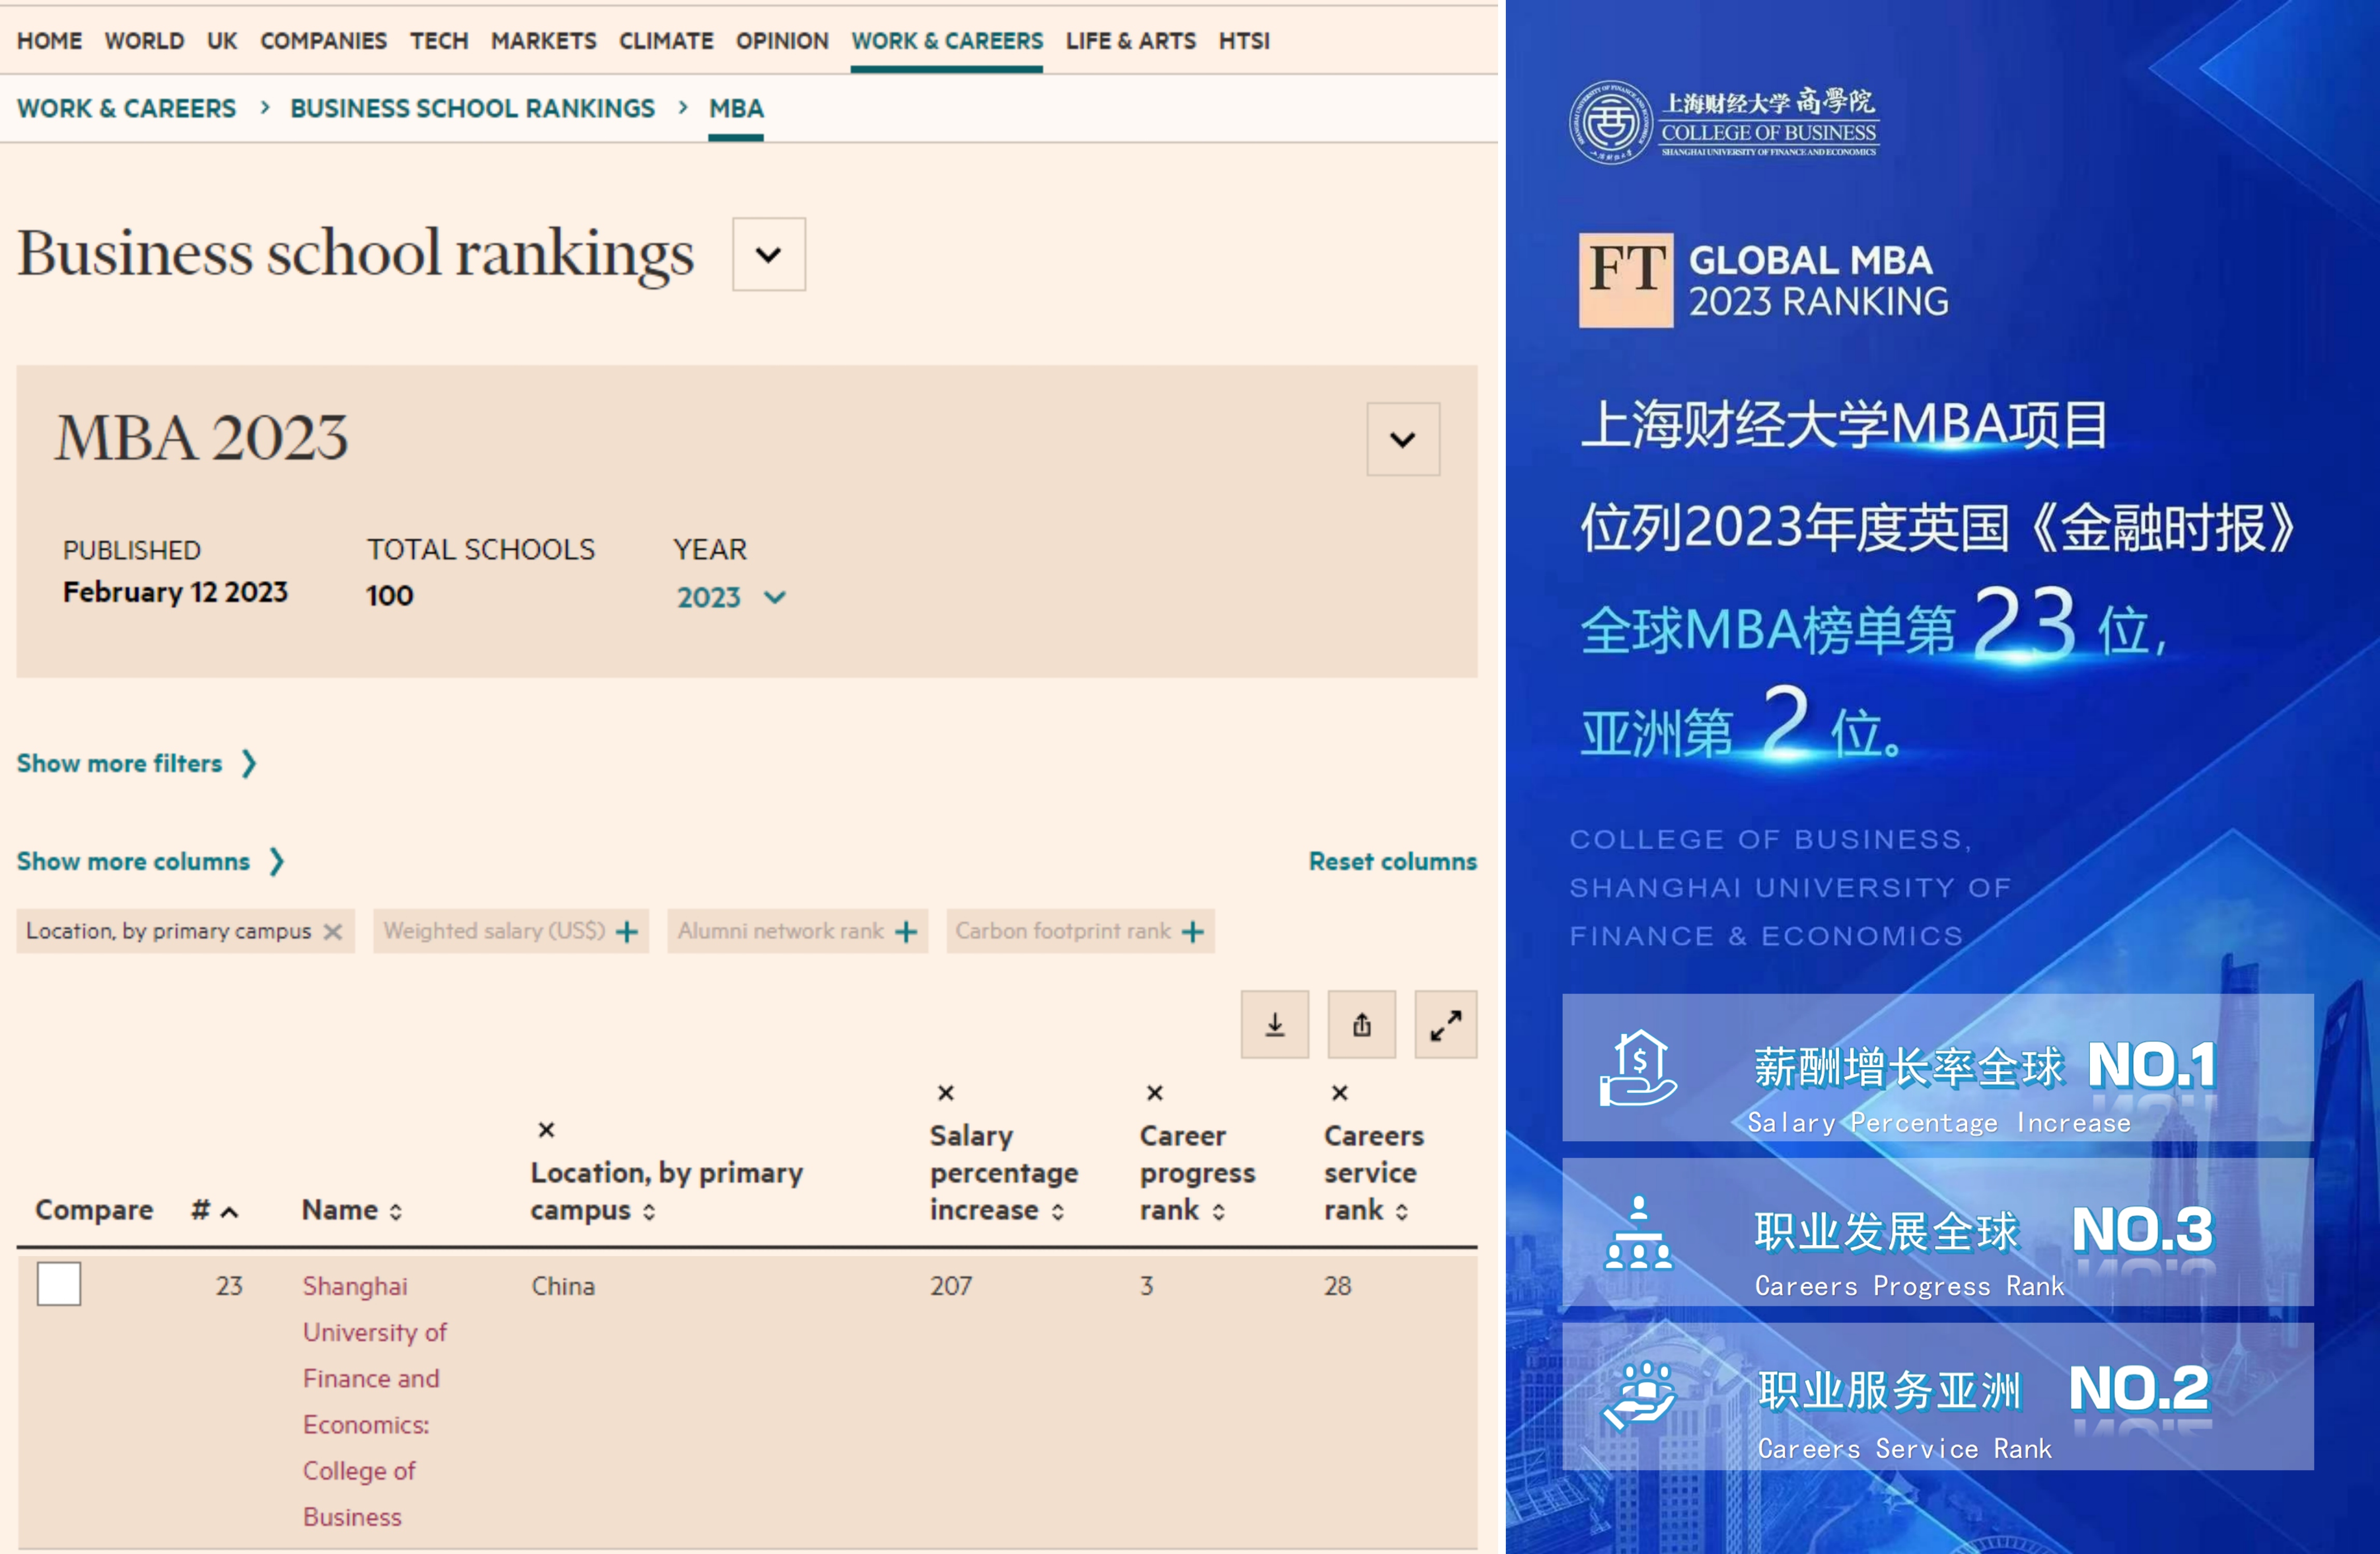Download the ranking table data
The image size is (2380, 1554).
tap(1274, 1024)
